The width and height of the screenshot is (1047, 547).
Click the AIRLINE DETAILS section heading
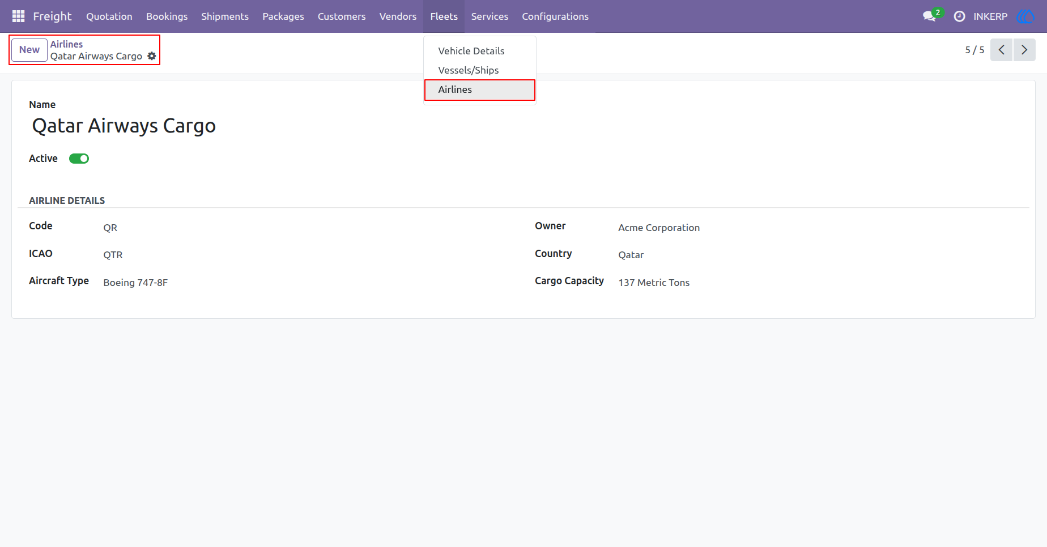pos(67,200)
